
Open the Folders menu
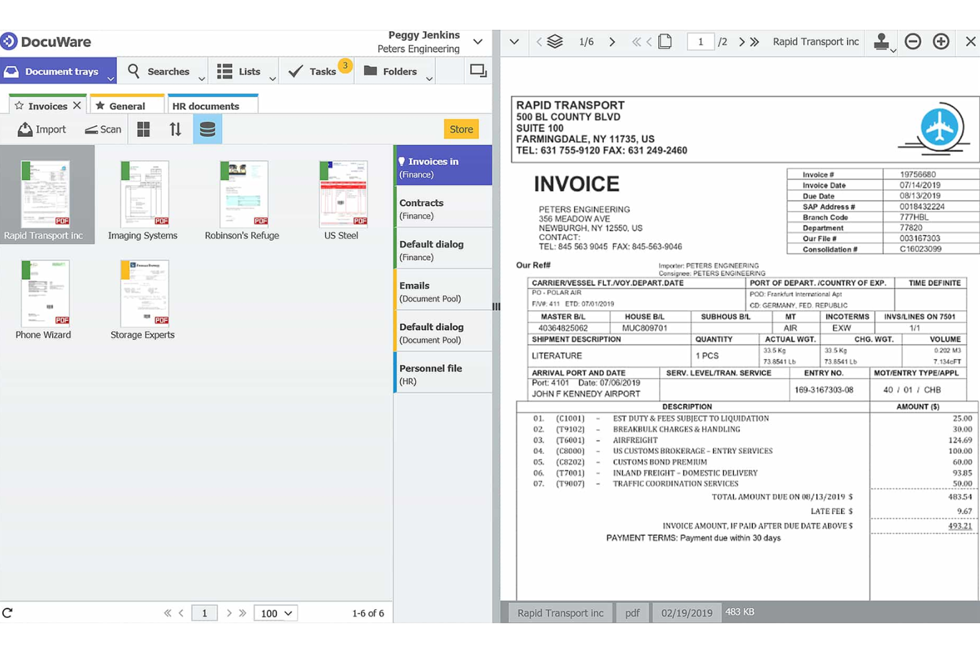tap(391, 71)
